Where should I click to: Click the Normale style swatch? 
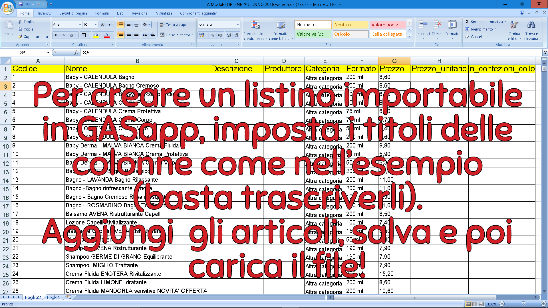pyautogui.click(x=312, y=25)
